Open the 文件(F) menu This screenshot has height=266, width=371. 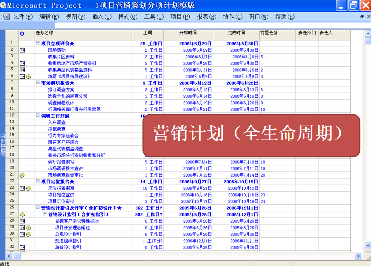[23, 17]
